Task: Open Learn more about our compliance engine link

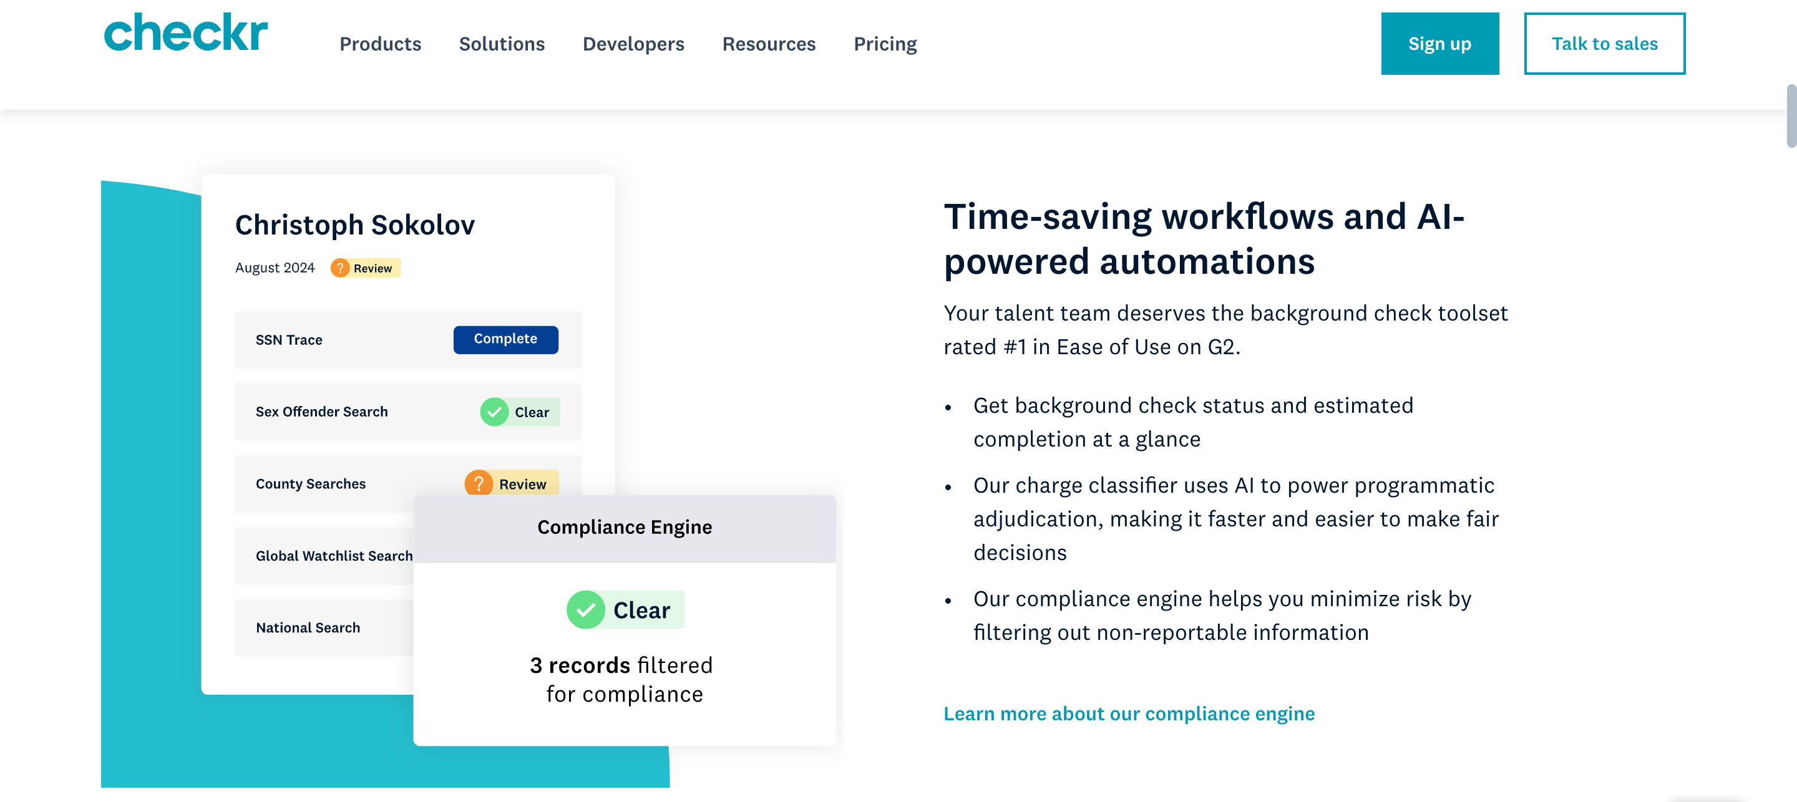Action: 1129,713
